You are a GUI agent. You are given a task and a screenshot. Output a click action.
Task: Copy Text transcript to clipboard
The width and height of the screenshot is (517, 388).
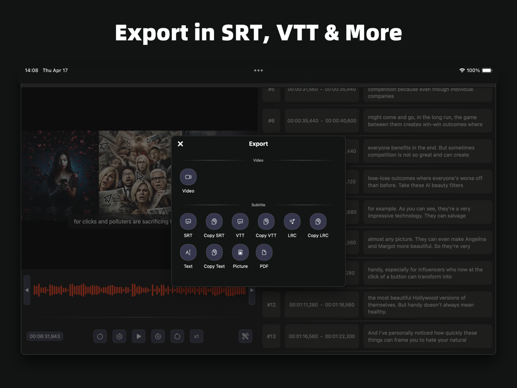pyautogui.click(x=214, y=253)
